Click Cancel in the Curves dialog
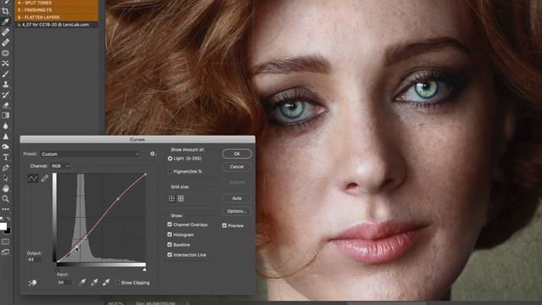This screenshot has height=305, width=542. 237,167
